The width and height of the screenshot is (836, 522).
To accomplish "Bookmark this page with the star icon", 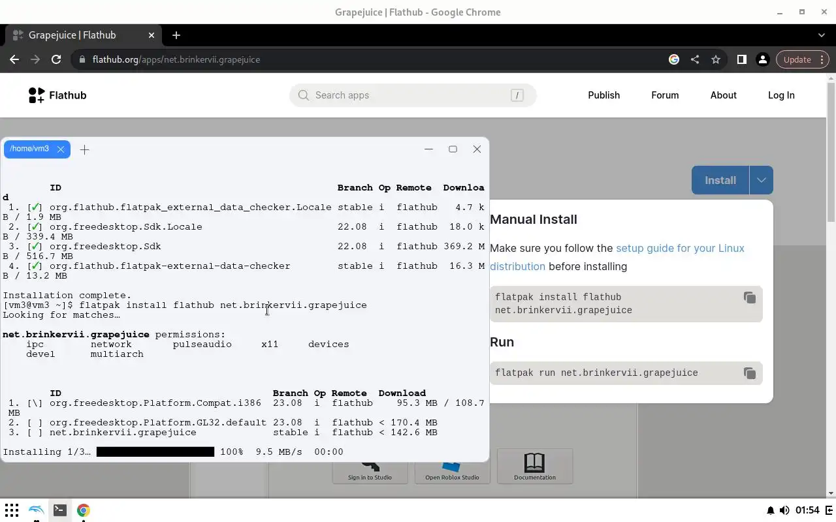I will coord(716,59).
